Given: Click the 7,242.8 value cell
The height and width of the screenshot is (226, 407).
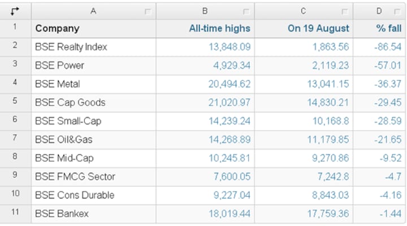Looking at the screenshot, I should pyautogui.click(x=304, y=177).
